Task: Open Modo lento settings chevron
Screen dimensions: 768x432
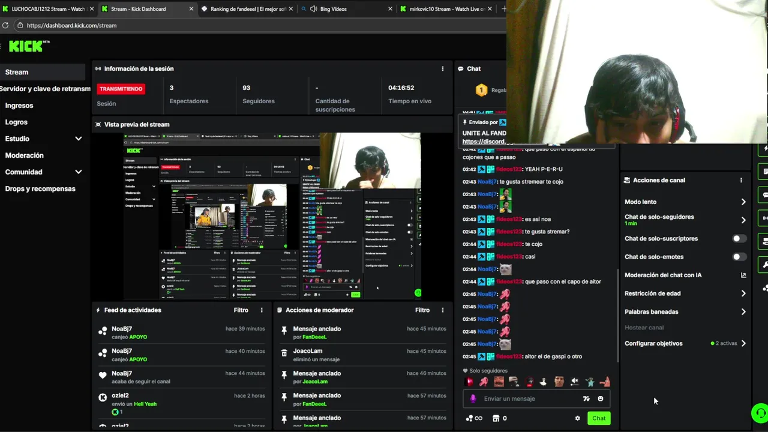Action: [x=743, y=202]
